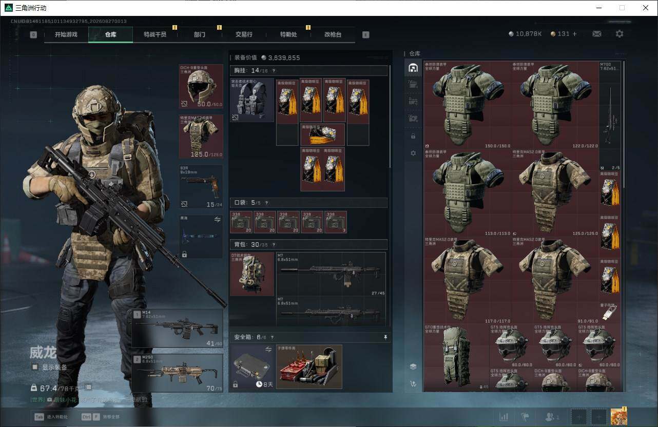Open the profile avatar in bottom corner
658x427 pixels.
(x=618, y=417)
